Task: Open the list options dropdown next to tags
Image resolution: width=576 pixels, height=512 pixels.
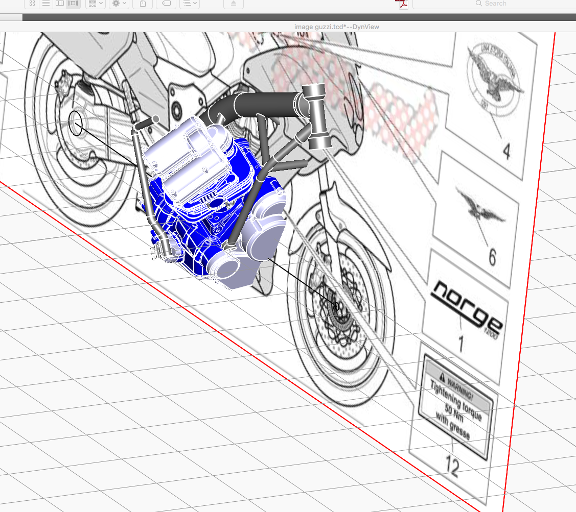Action: pyautogui.click(x=190, y=3)
